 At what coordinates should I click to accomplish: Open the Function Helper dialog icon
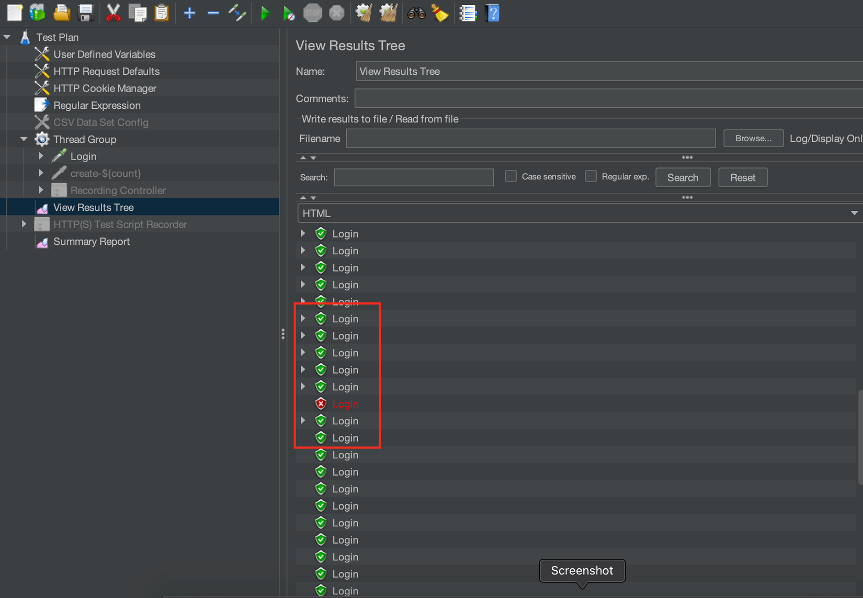468,13
